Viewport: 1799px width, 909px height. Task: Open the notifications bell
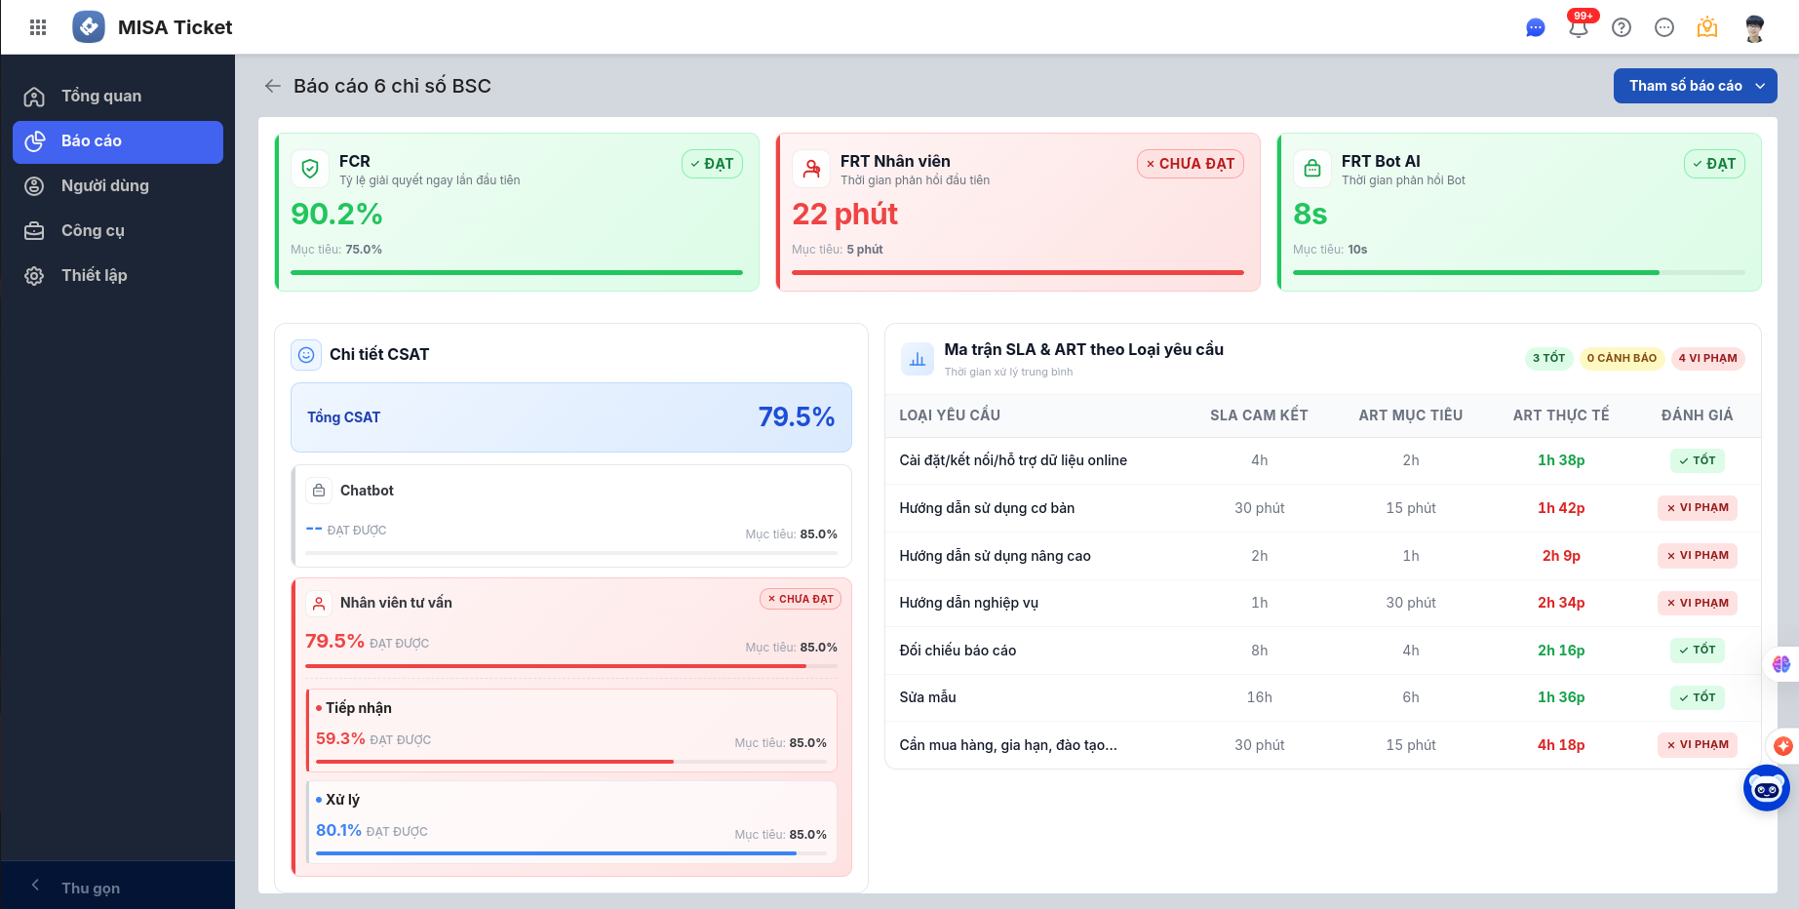[1578, 27]
